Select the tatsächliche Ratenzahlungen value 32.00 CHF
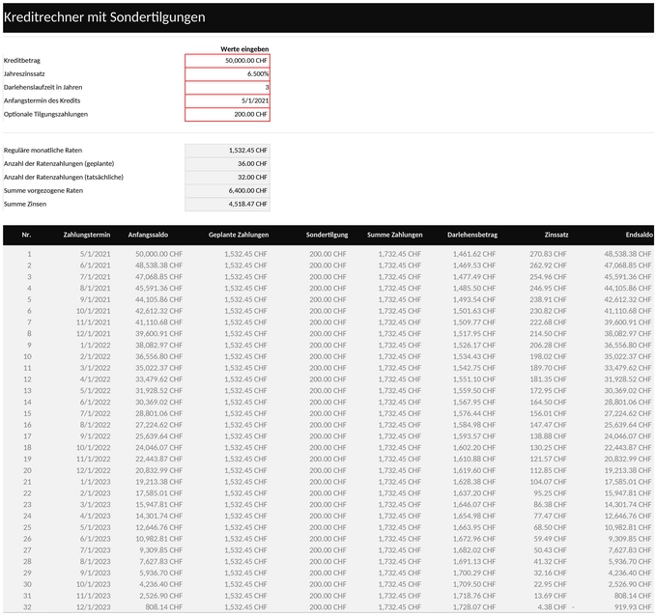656x616 pixels. pyautogui.click(x=227, y=177)
